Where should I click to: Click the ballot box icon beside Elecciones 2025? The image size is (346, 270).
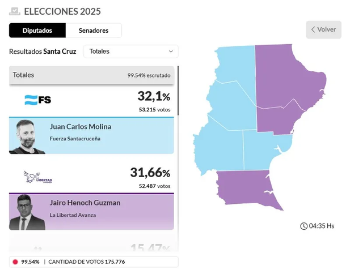point(15,11)
